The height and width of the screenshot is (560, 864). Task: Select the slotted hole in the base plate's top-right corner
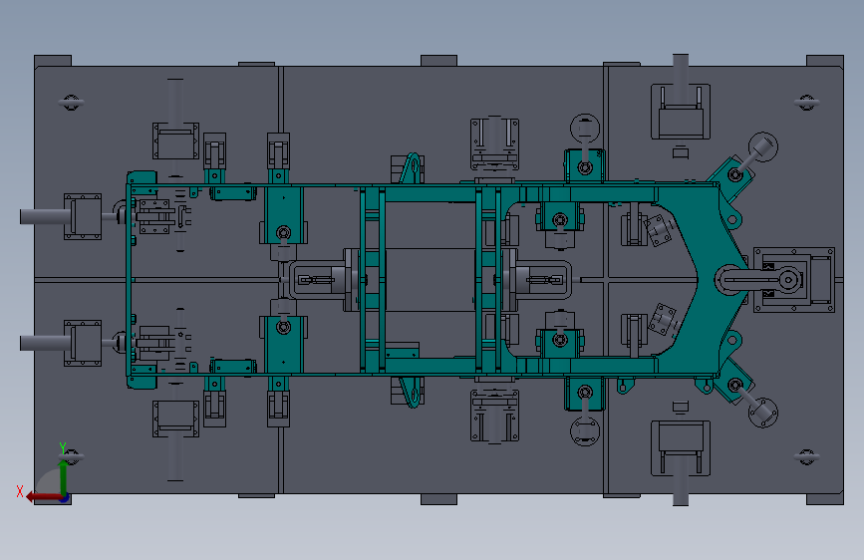click(x=806, y=103)
